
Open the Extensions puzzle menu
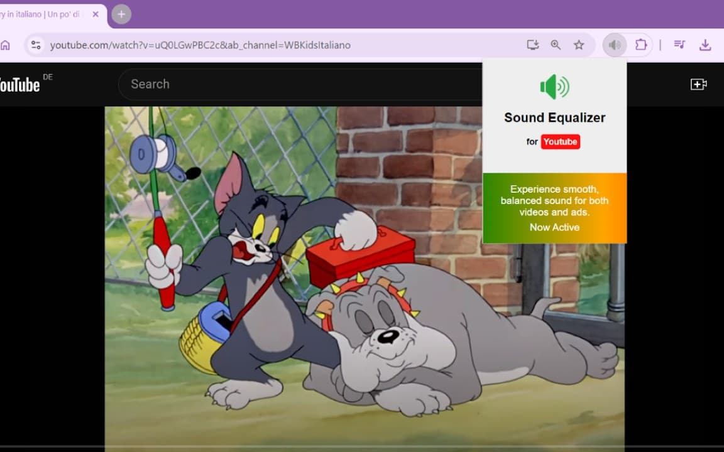tap(641, 45)
